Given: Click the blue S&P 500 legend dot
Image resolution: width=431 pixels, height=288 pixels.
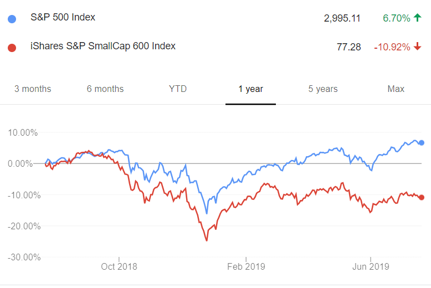Looking at the screenshot, I should point(12,19).
